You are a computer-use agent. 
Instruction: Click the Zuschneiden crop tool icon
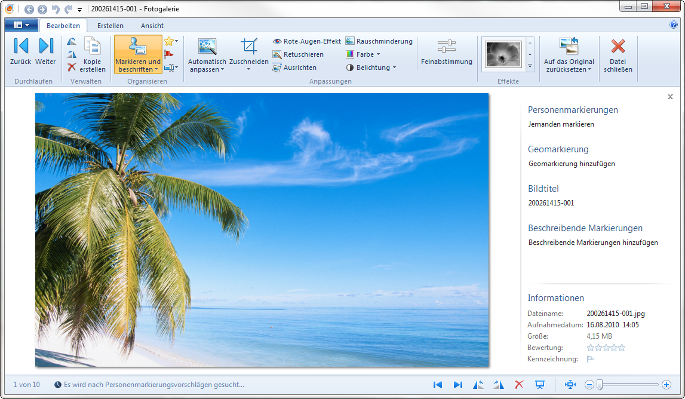[x=249, y=47]
